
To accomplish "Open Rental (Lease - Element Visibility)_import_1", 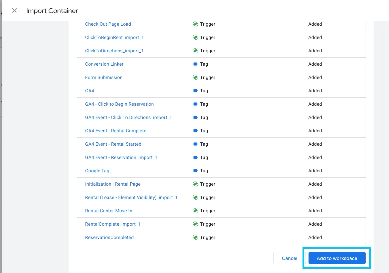I will click(x=131, y=198).
